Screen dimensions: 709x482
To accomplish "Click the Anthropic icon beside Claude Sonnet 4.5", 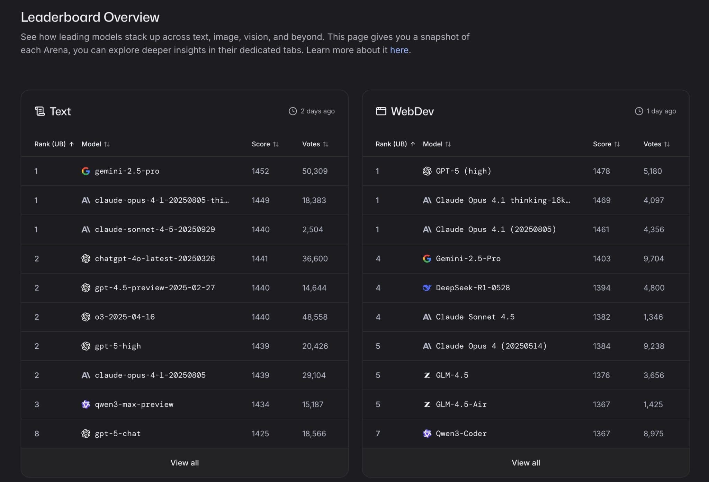I will tap(427, 317).
